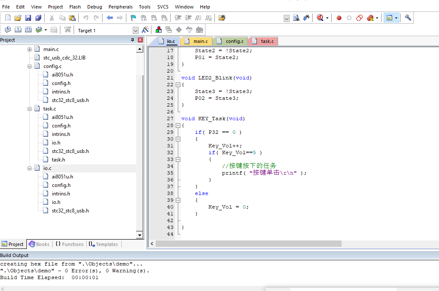The height and width of the screenshot is (291, 439).
Task: Open Configuration wrench icon
Action: pos(408,18)
